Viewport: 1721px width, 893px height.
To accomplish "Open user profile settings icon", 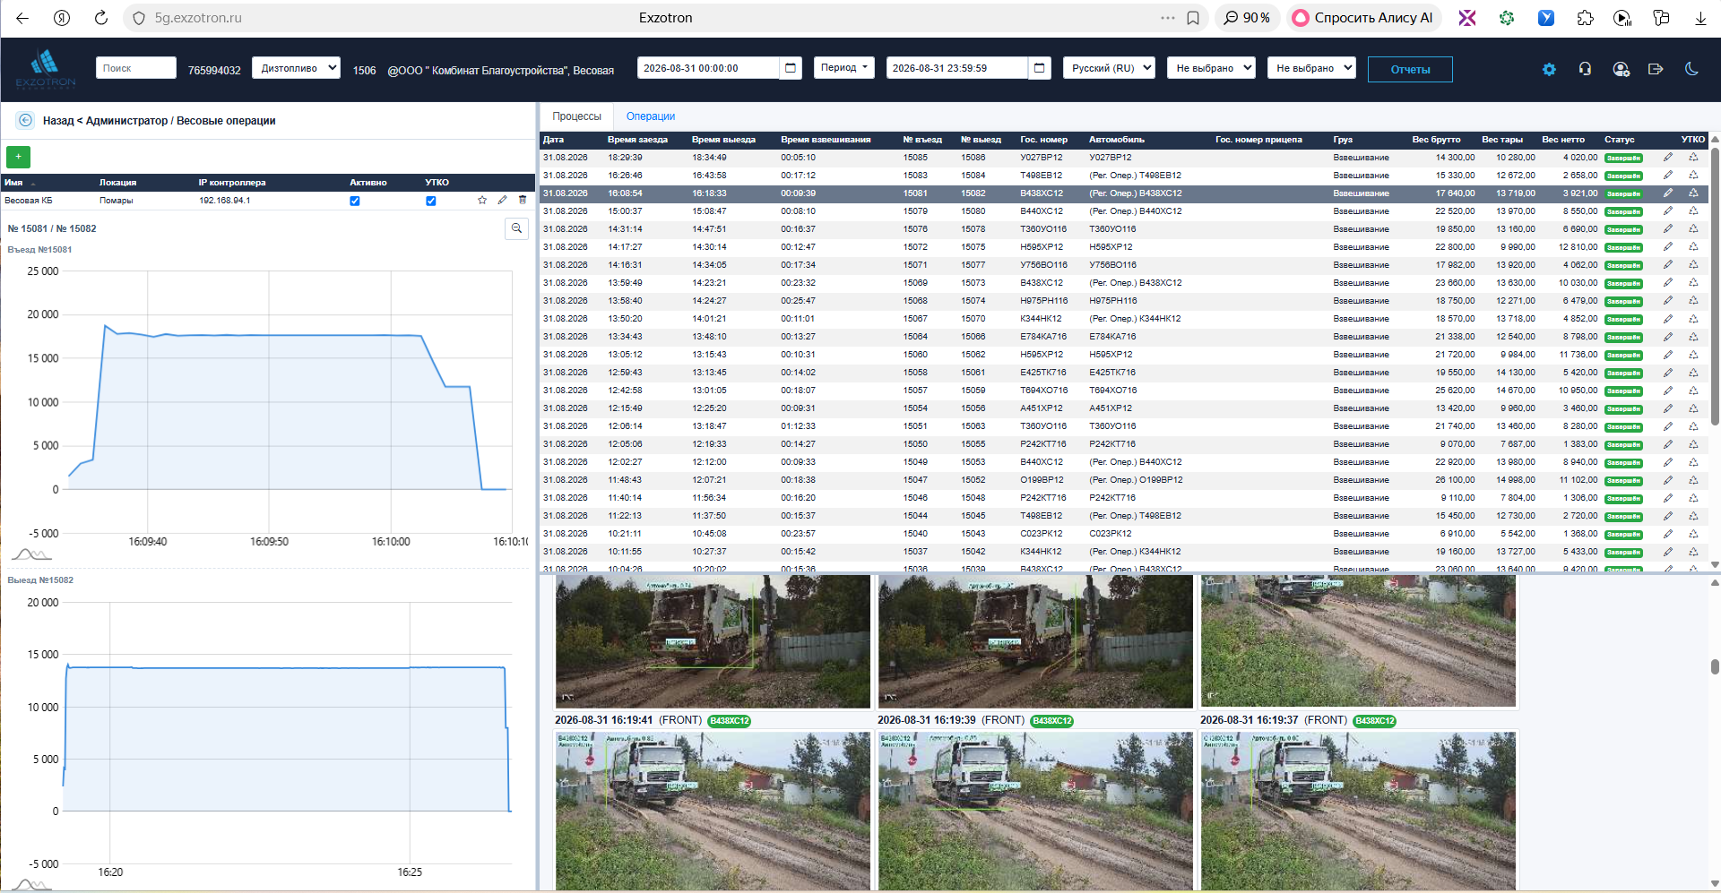I will pos(1621,69).
